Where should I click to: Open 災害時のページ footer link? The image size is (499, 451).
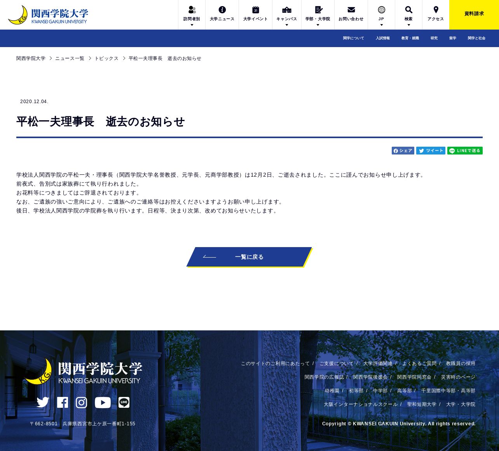click(x=458, y=377)
